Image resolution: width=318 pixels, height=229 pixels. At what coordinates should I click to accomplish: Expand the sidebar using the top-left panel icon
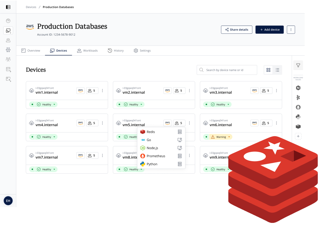pos(8,7)
